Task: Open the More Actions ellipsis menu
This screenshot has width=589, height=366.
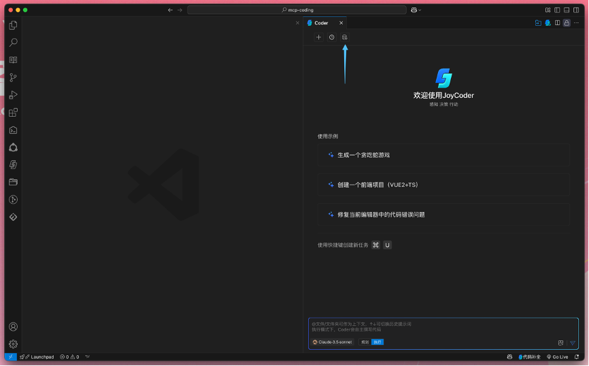Action: pos(576,23)
